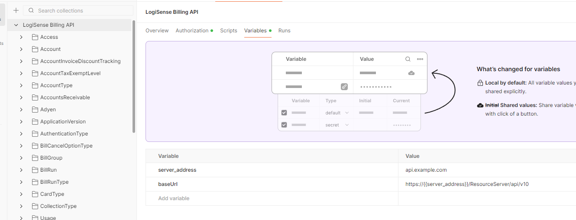Open the Runs tab
This screenshot has width=576, height=220.
tap(284, 31)
